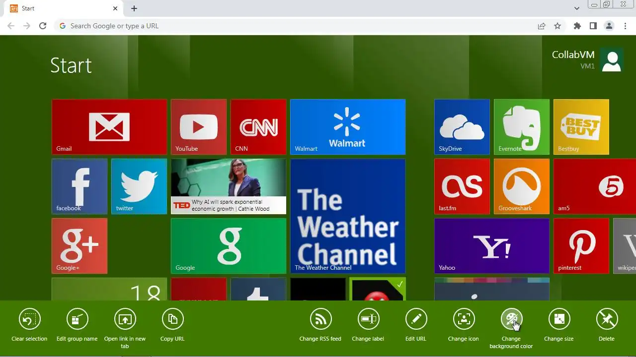Toggle the browser side panel

click(x=593, y=26)
